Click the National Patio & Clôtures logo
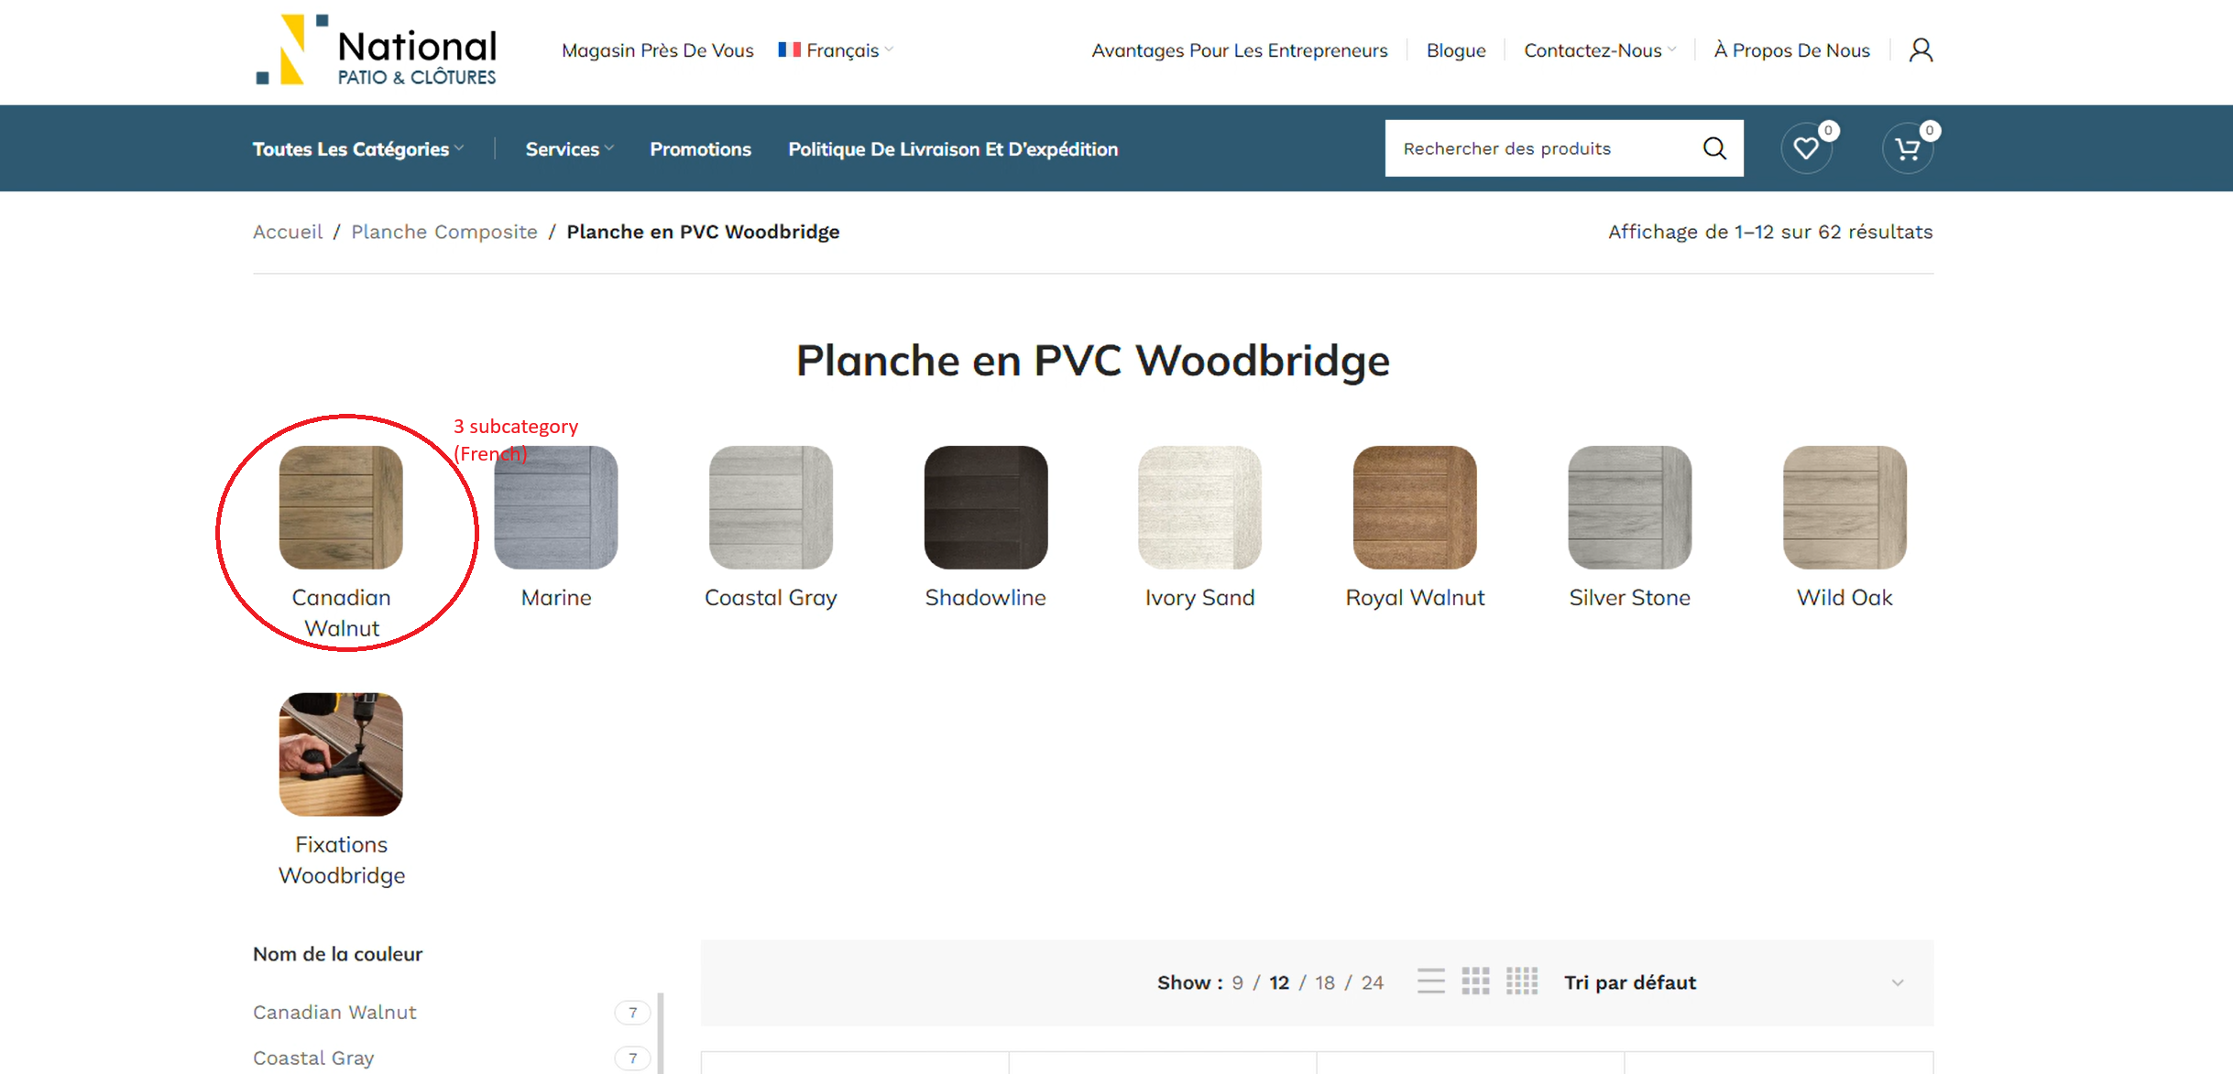Viewport: 2233px width, 1074px height. pos(376,51)
